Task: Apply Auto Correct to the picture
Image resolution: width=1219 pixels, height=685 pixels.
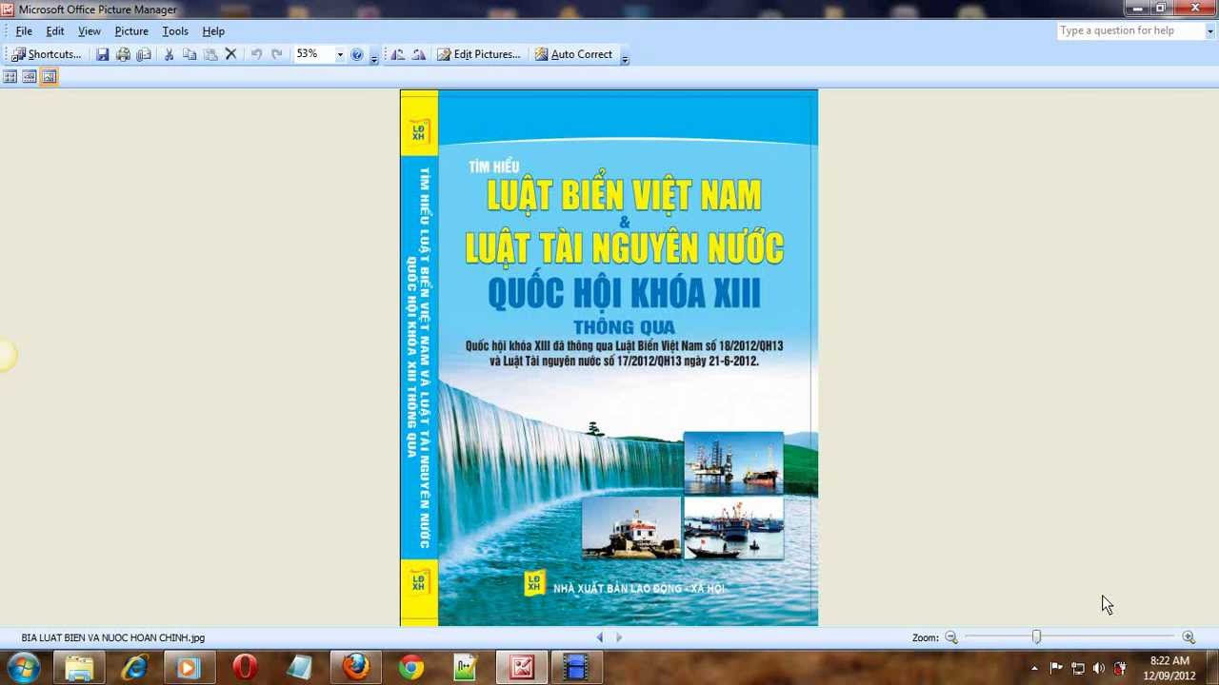Action: coord(574,54)
